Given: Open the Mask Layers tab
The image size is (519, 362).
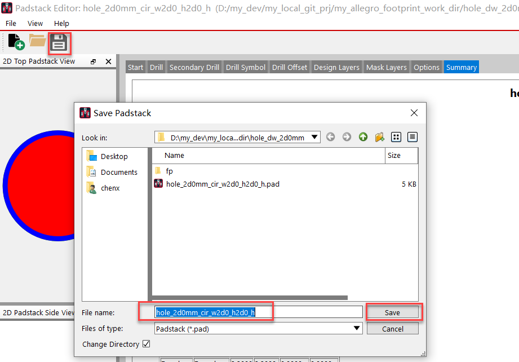Looking at the screenshot, I should click(x=386, y=67).
